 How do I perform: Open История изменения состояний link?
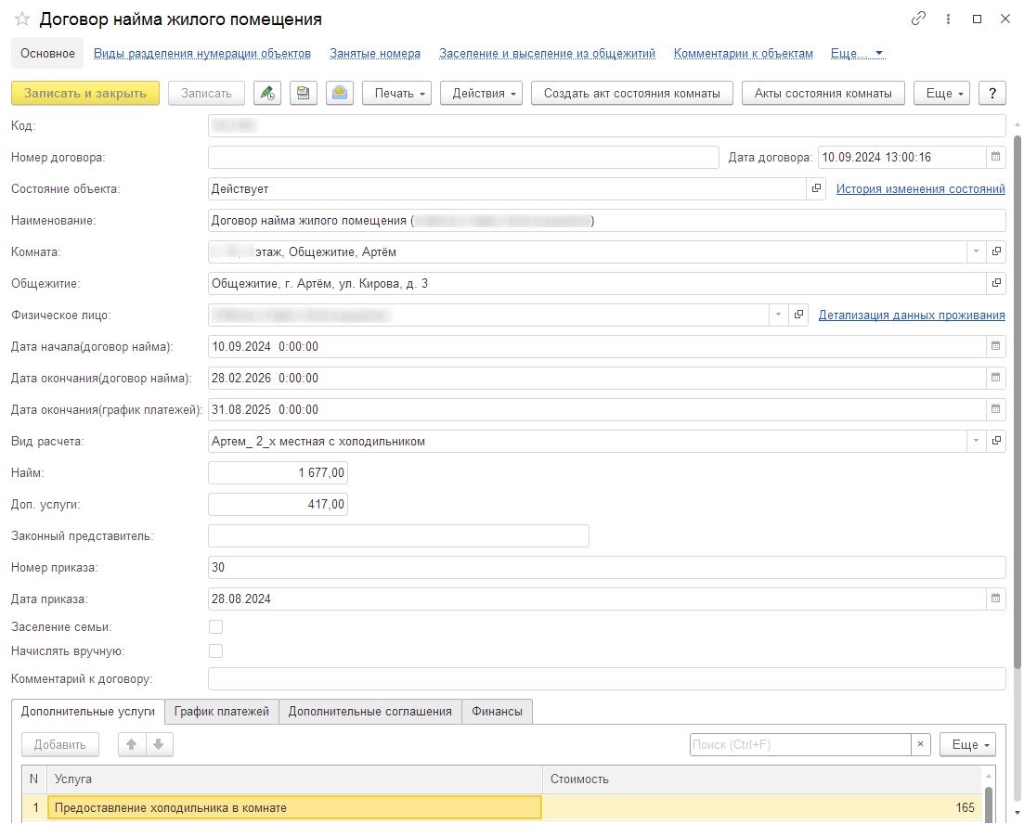[920, 188]
